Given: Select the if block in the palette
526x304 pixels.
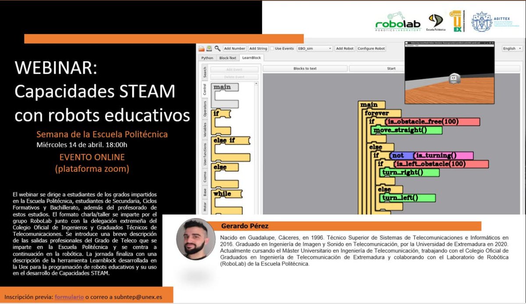Looking at the screenshot, I should 221,121.
